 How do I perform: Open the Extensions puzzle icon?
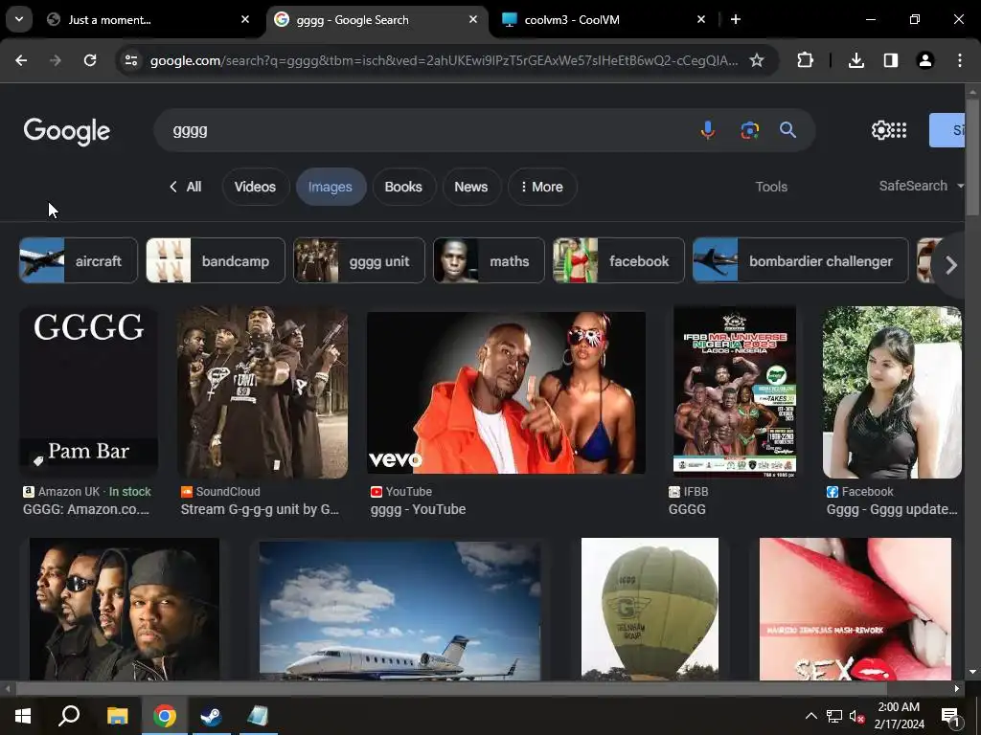[x=805, y=60]
